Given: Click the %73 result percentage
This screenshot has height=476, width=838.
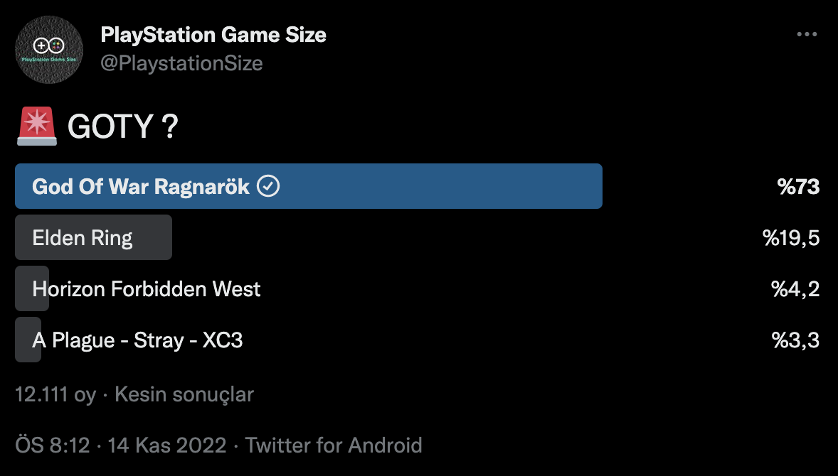Looking at the screenshot, I should (x=798, y=186).
